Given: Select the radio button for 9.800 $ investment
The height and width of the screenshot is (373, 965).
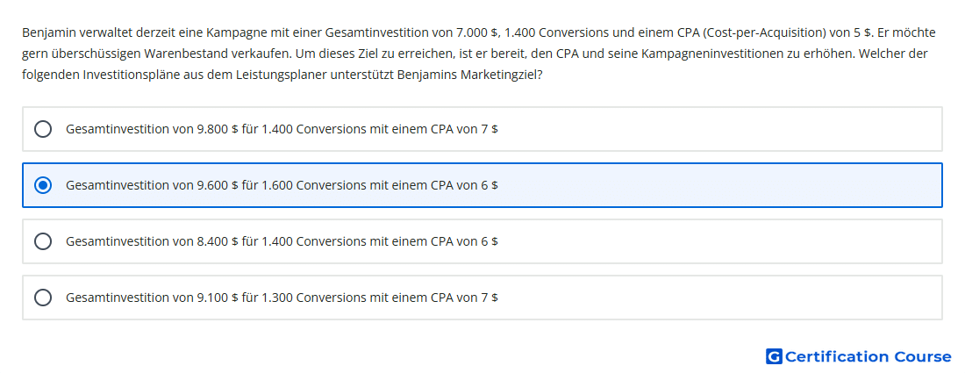Looking at the screenshot, I should pyautogui.click(x=42, y=129).
